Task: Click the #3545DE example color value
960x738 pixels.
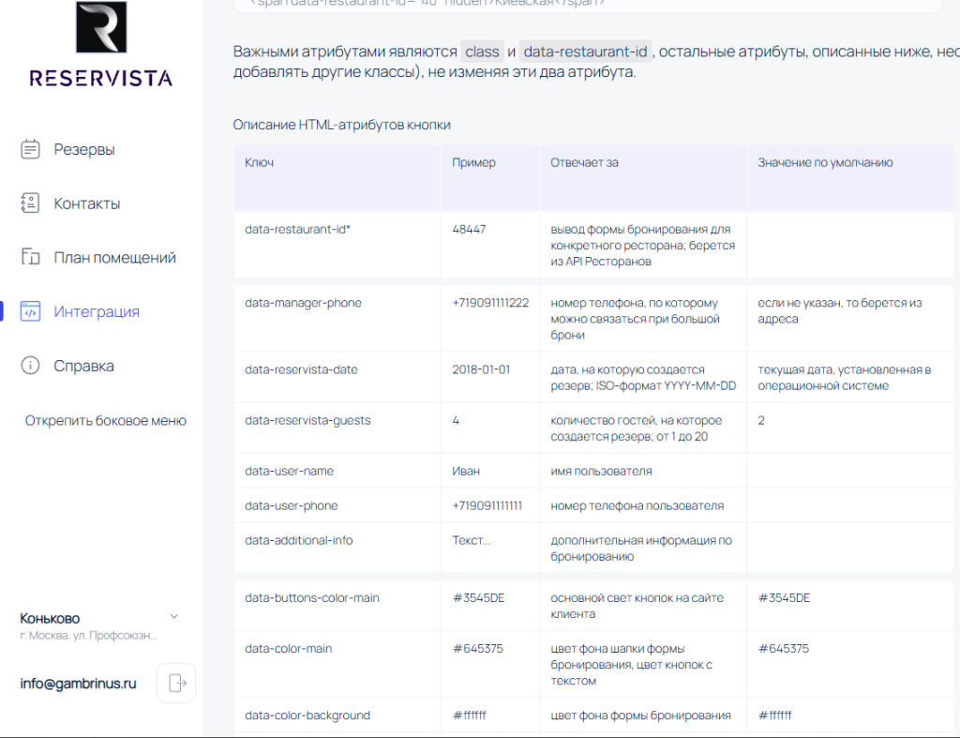Action: click(478, 597)
